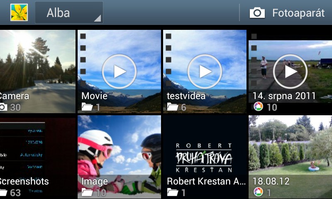
Task: Click the Picasa icon under 14. srpna 2011
Action: pos(258,107)
